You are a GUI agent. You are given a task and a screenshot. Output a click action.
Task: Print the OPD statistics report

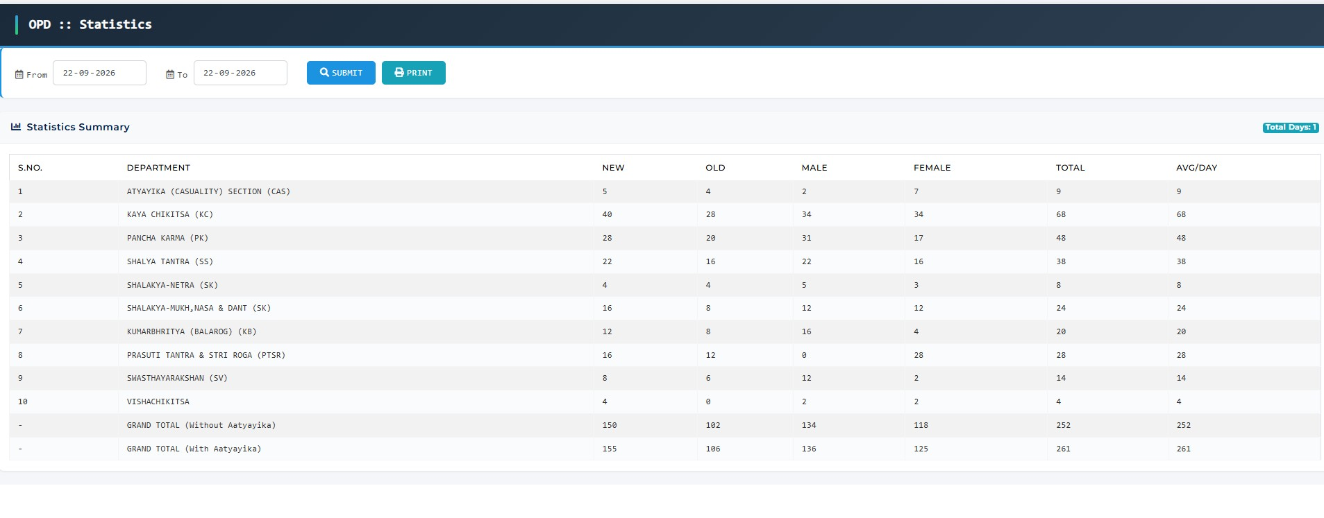(x=414, y=73)
